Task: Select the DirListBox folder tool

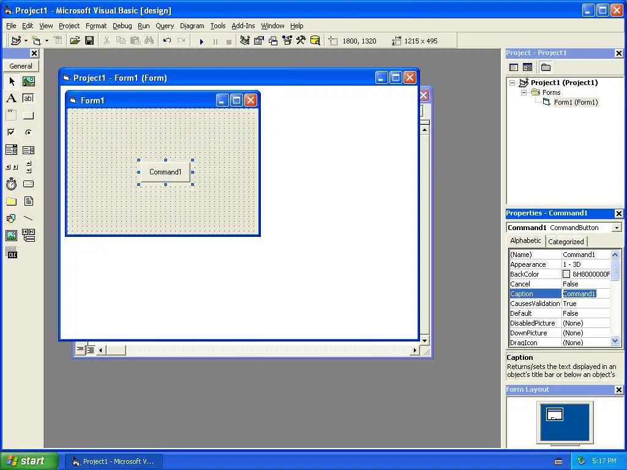Action: [12, 201]
